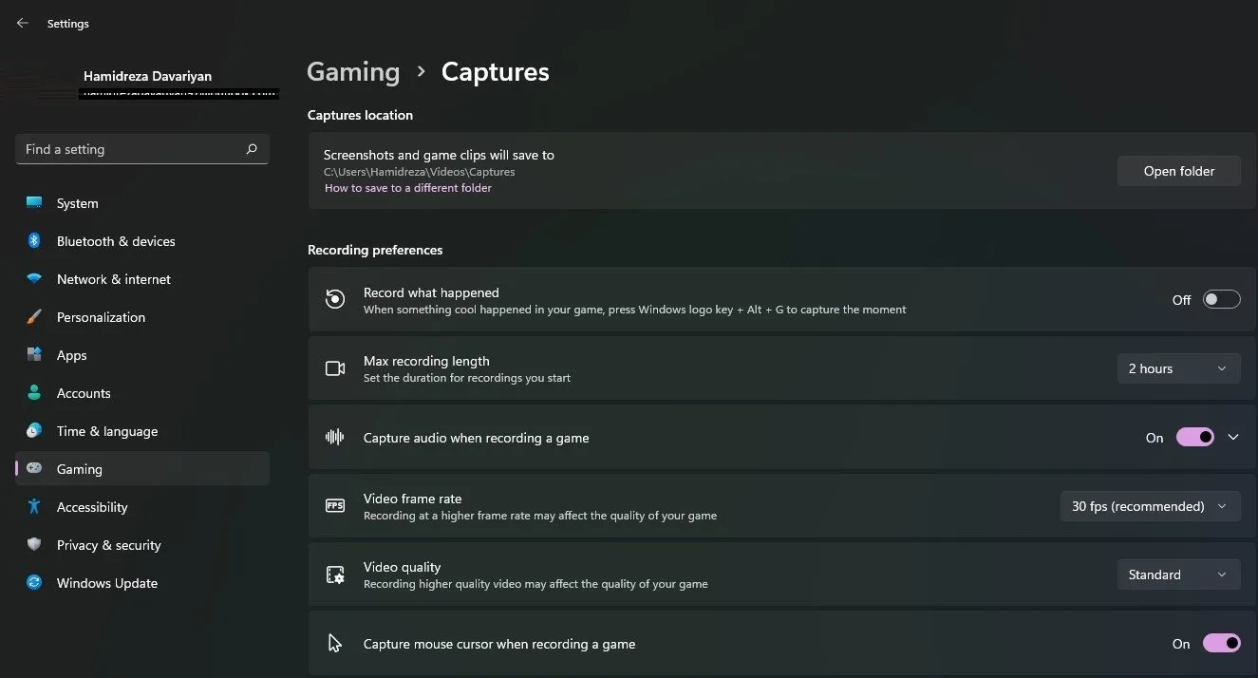Screen dimensions: 1258x678
Task: Click the Privacy & security shield icon
Action: coord(34,545)
